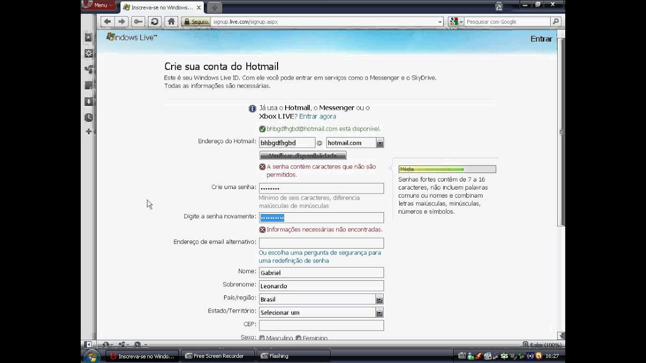Click the blue info icon near Hotmail text
This screenshot has height=363, width=646.
pos(252,108)
